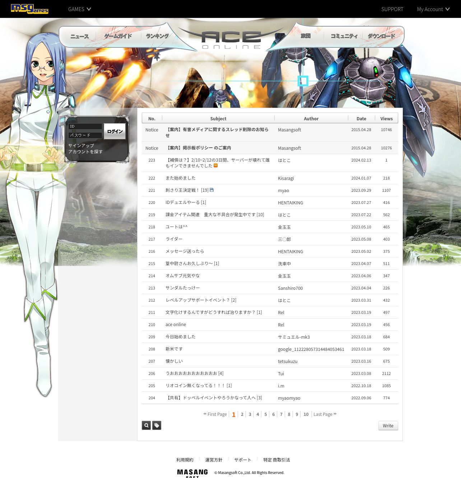Screen dimensions: 461x478
Task: Open the ゲームガイド menu
Action: (x=118, y=36)
